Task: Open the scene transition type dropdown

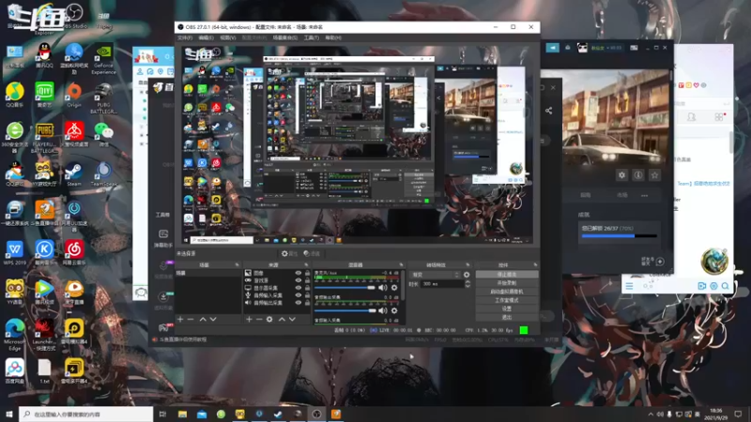Action: pyautogui.click(x=435, y=275)
